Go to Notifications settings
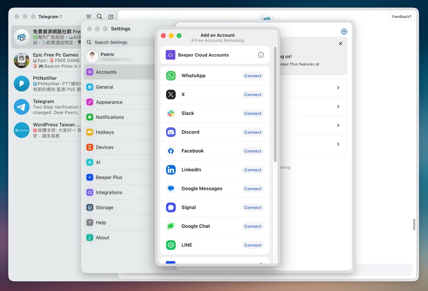This screenshot has height=291, width=428. [x=119, y=117]
